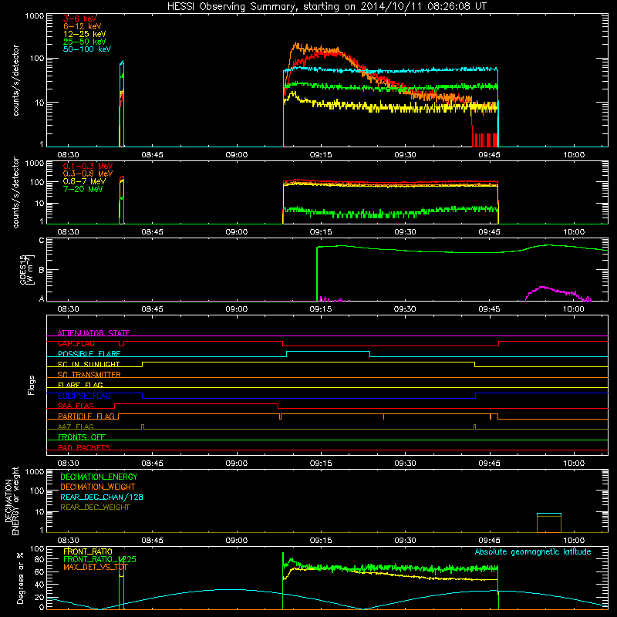Click the DECIMATION_WEIGHT legend entry

[98, 487]
